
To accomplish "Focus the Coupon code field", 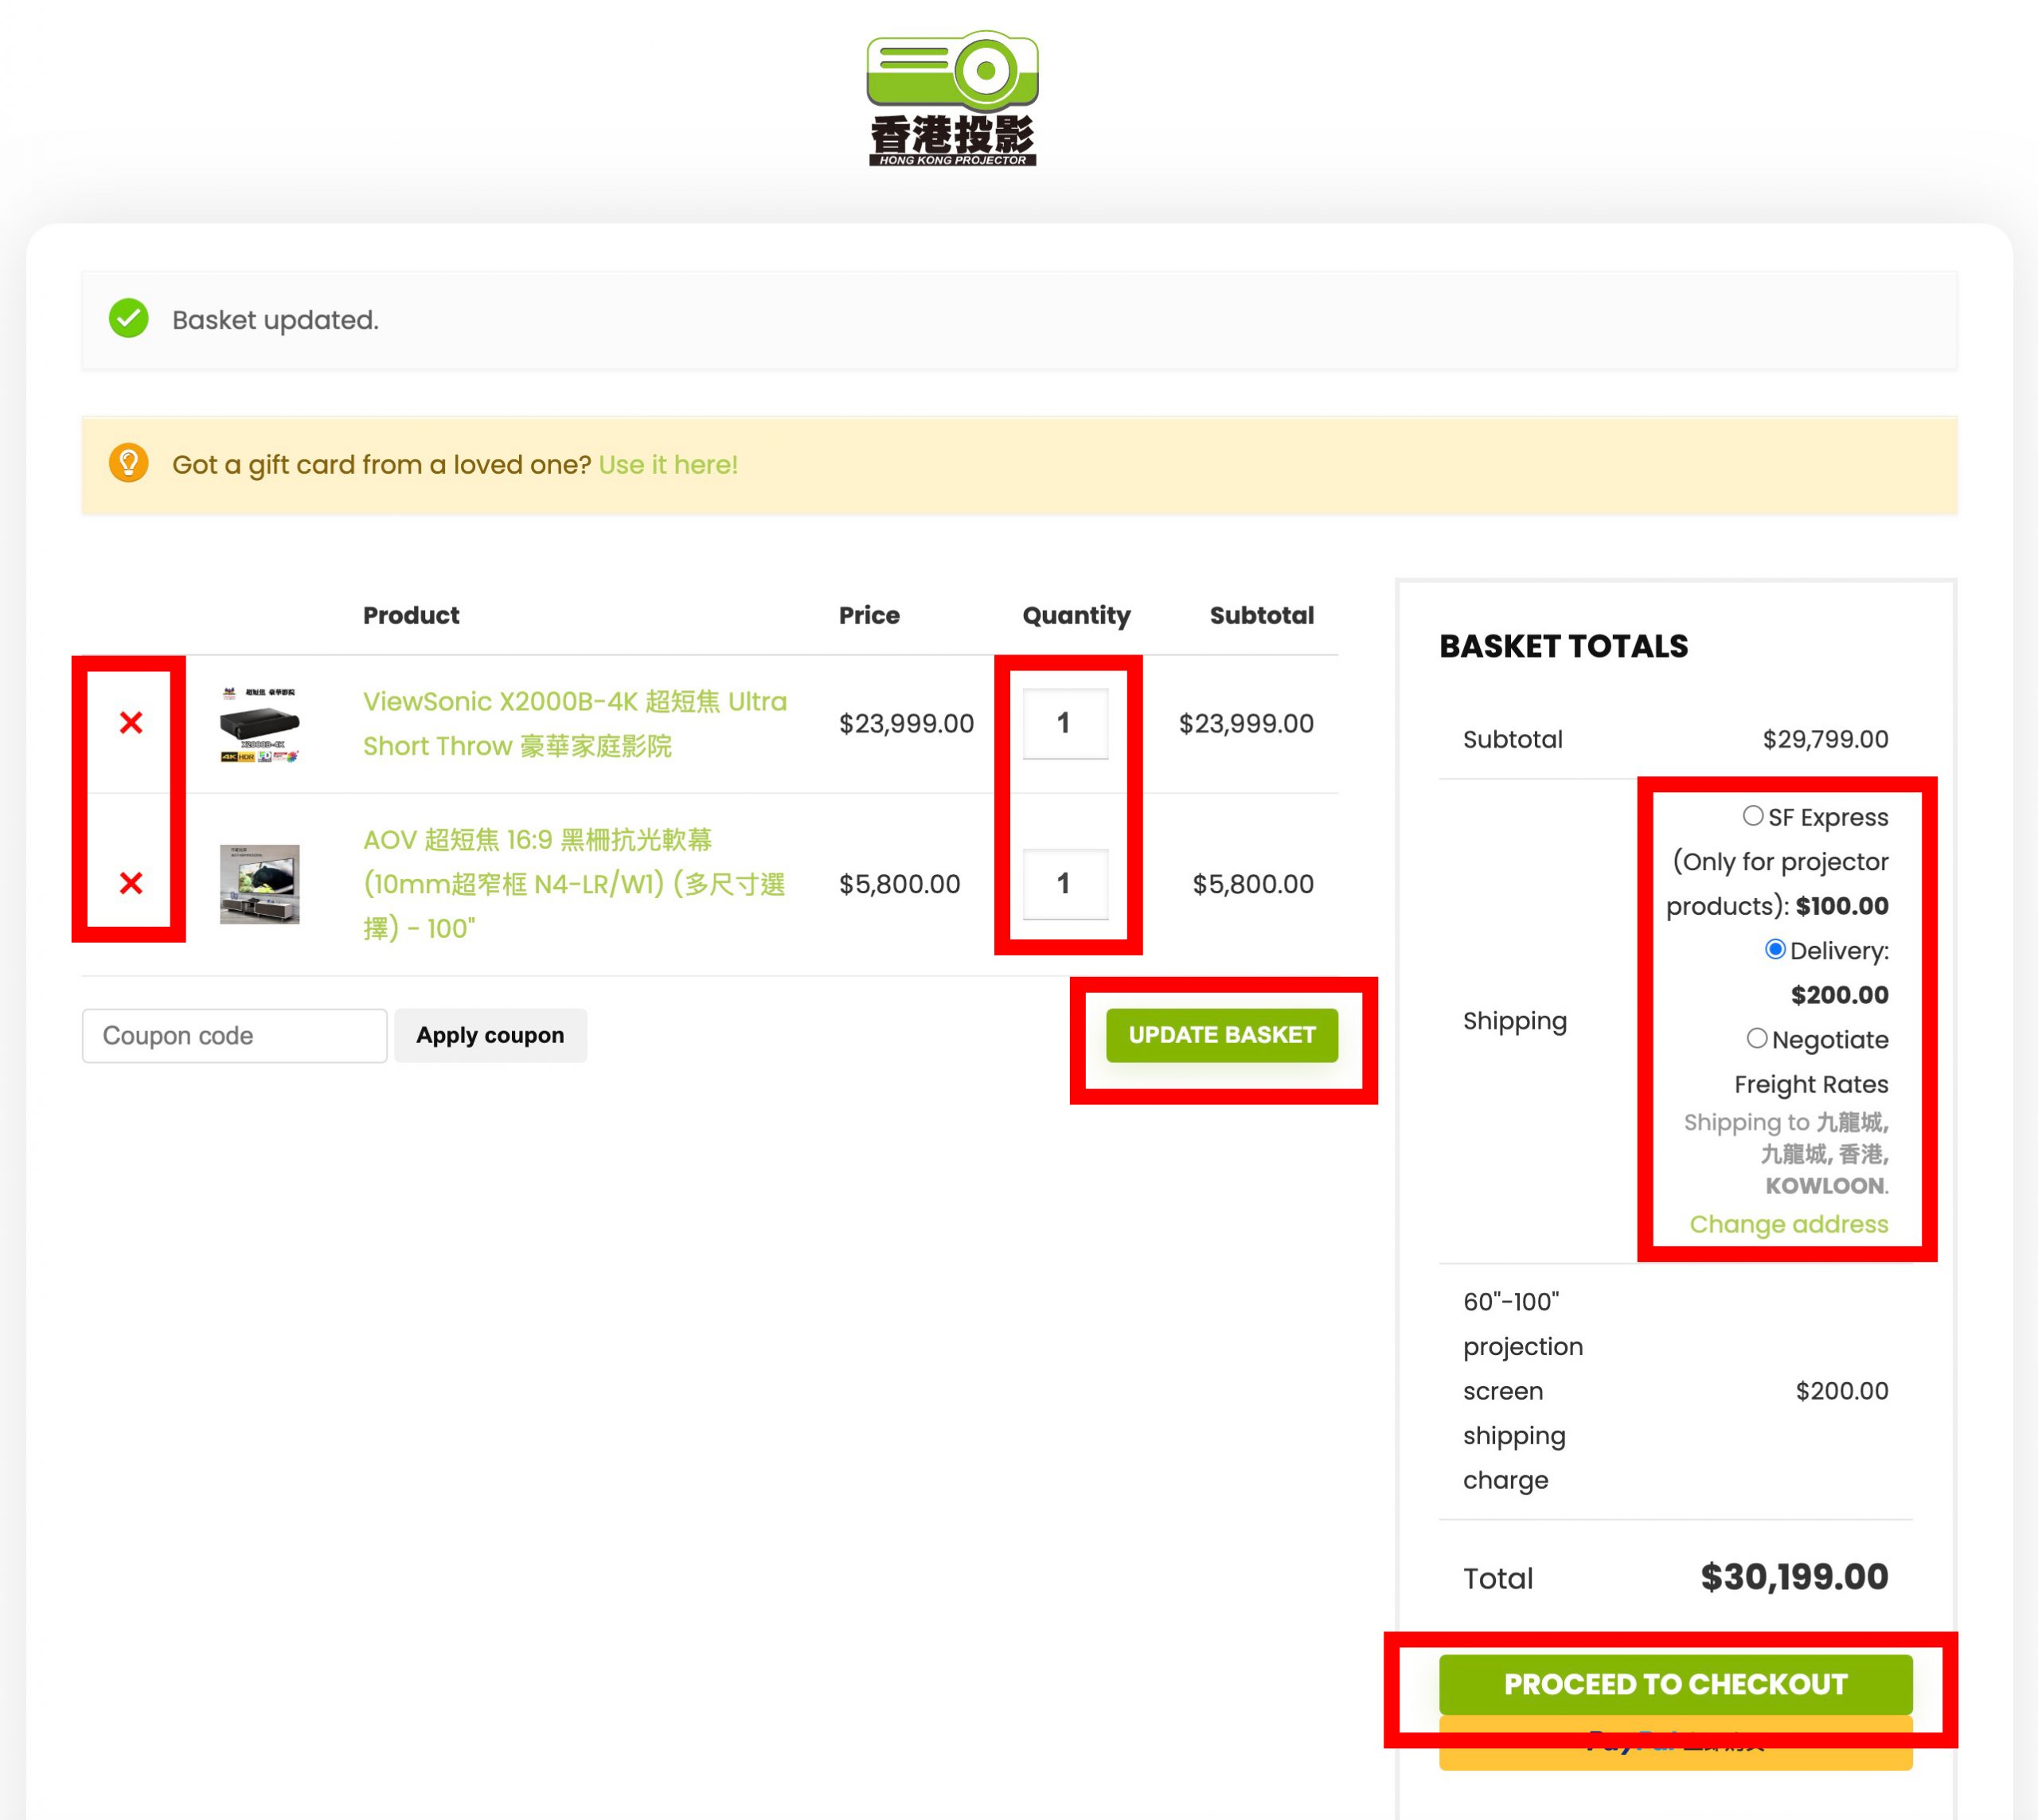I will (x=235, y=1035).
